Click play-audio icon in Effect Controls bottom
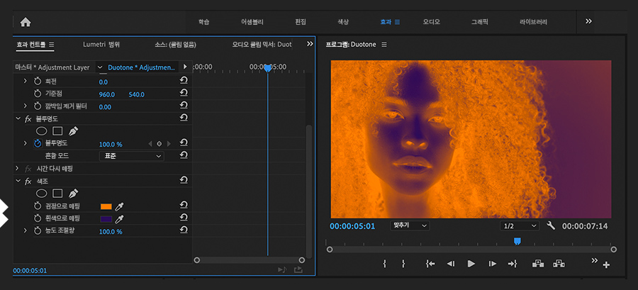The image size is (638, 290). 282,269
